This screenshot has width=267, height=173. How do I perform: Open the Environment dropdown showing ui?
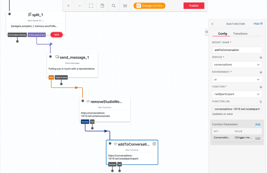(x=237, y=79)
